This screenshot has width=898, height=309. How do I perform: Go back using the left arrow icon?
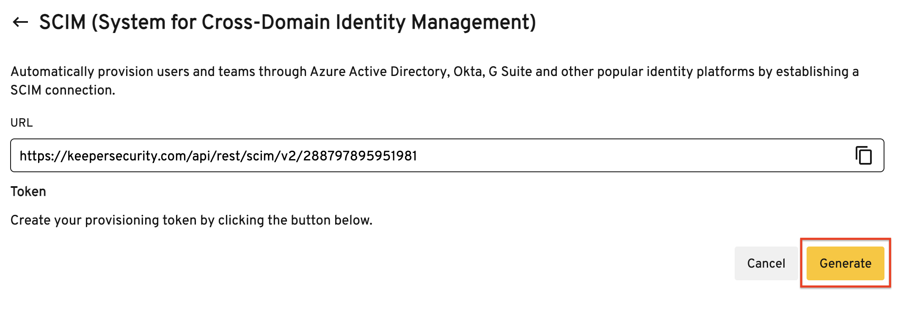[x=20, y=22]
